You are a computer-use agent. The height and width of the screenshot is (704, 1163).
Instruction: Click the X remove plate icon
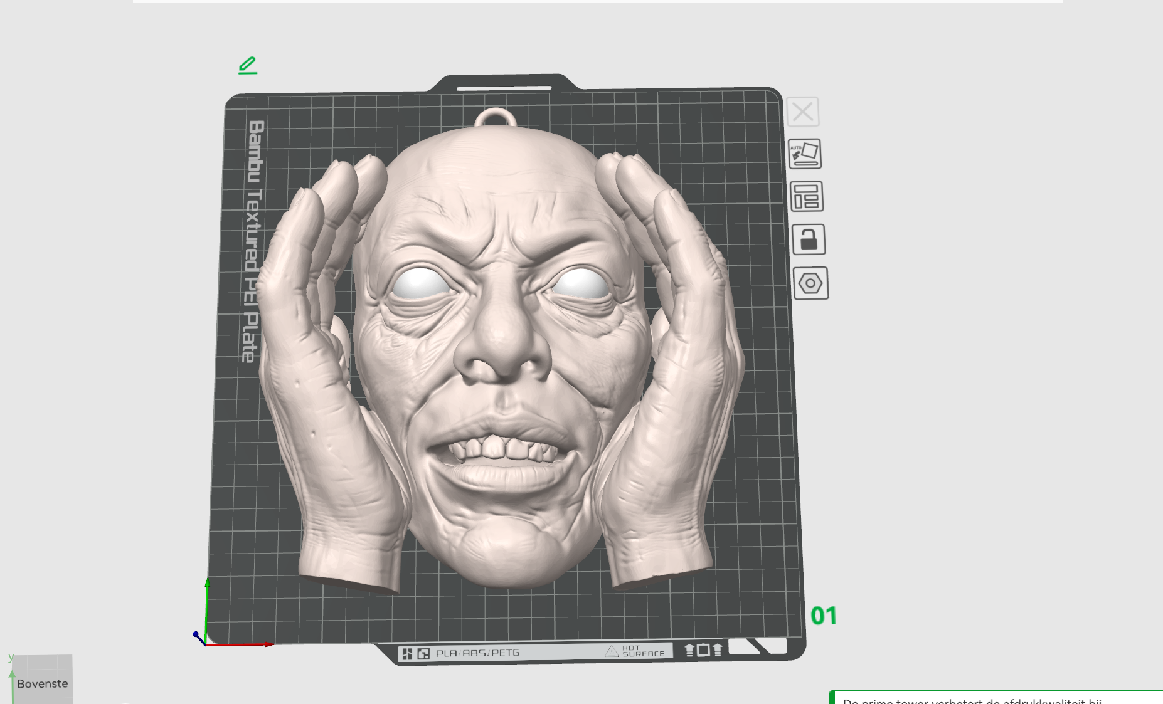[x=803, y=112]
